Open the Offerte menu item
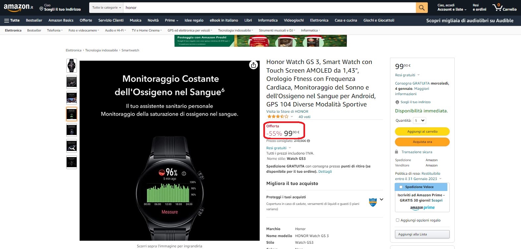The width and height of the screenshot is (521, 249). coord(86,20)
